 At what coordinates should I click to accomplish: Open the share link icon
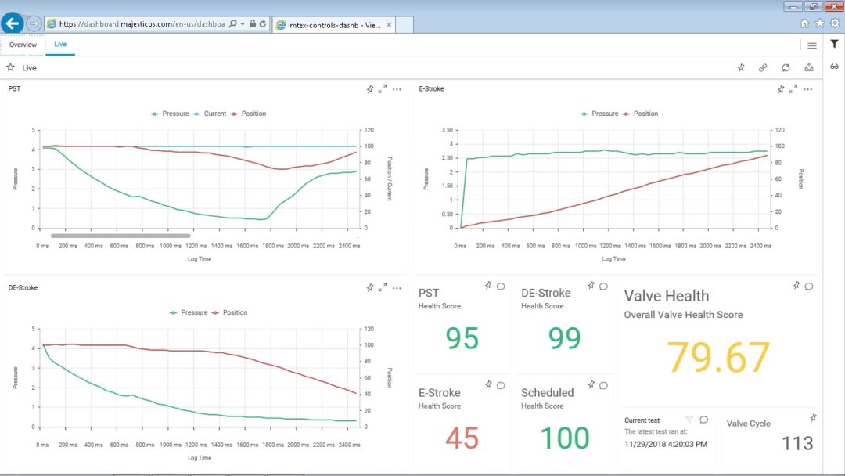763,67
